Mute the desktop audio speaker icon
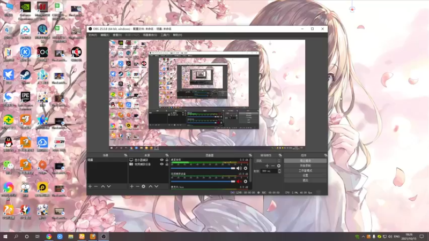The image size is (429, 241). 239,168
